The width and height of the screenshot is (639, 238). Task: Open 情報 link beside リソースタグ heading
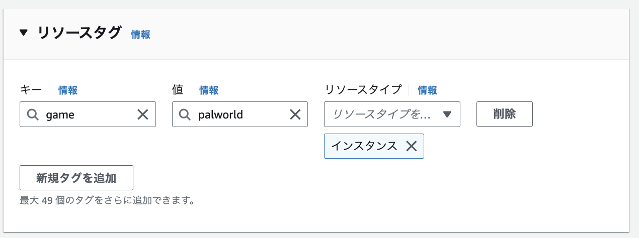tap(141, 34)
